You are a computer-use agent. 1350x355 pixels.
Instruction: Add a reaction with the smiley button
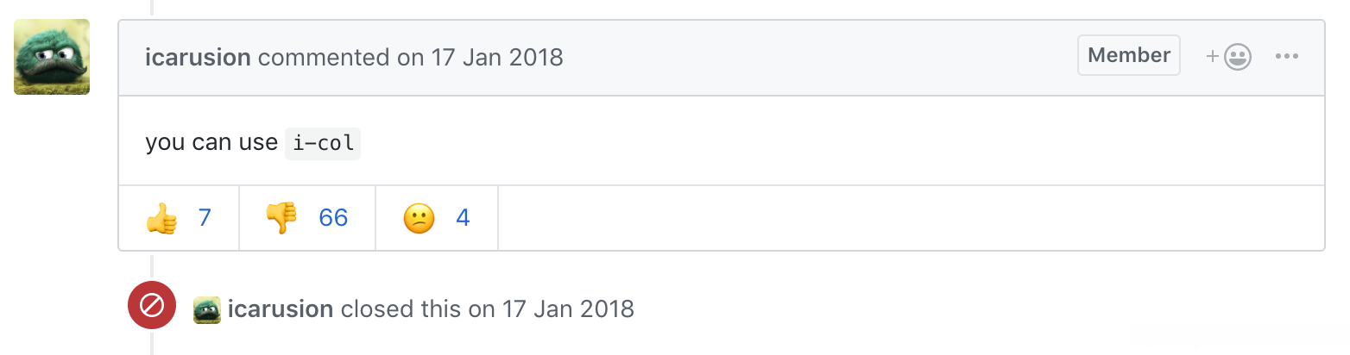[1228, 57]
